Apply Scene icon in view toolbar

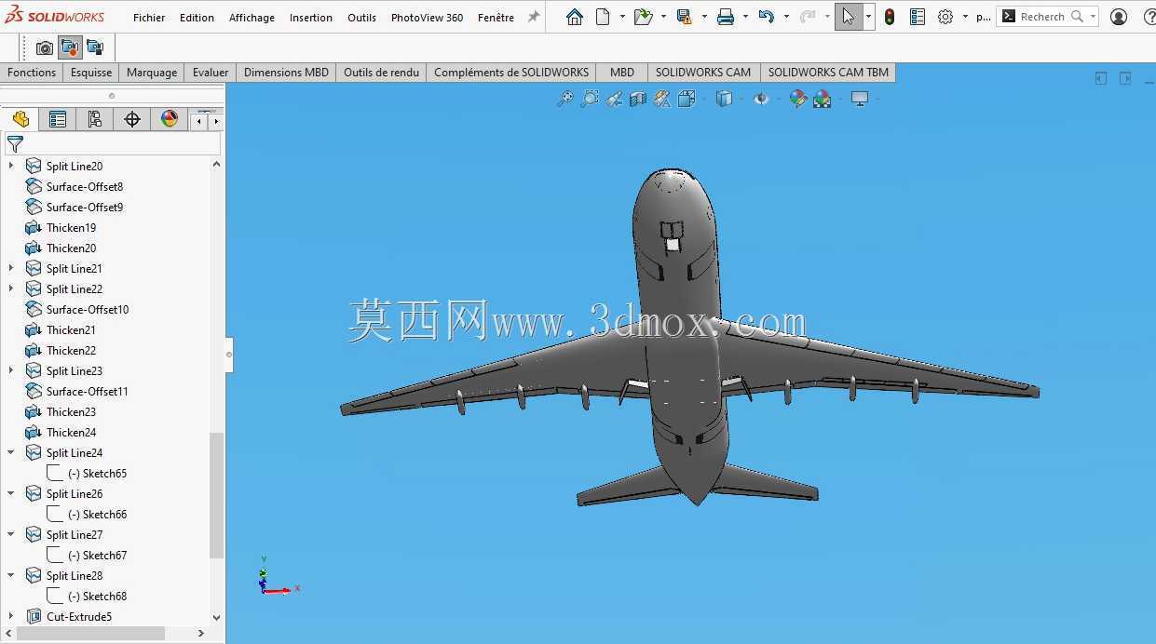tap(823, 99)
